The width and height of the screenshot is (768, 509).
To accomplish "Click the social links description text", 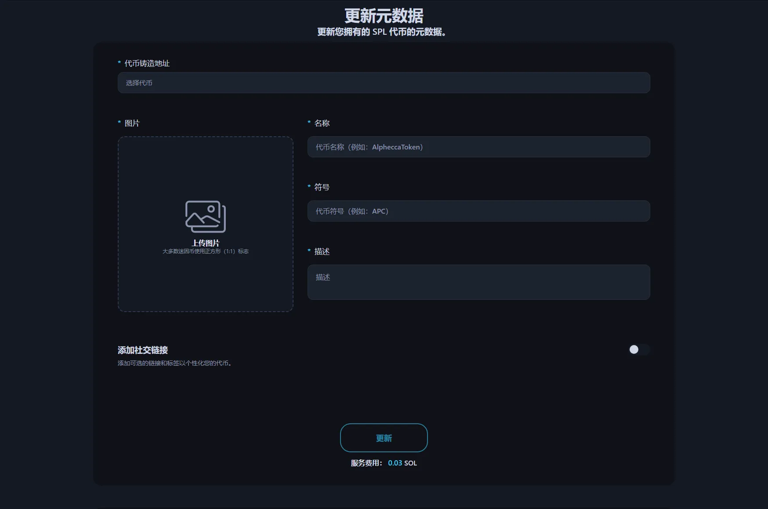I will 174,363.
